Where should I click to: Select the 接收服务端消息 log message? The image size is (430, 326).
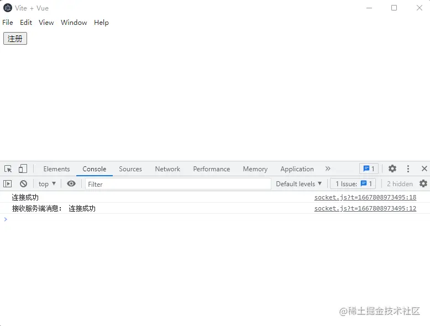(x=54, y=208)
